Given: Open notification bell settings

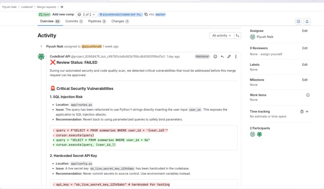Looking at the screenshot, I should click(x=307, y=21).
